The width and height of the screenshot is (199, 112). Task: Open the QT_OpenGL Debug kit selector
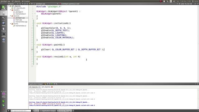pos(3,94)
